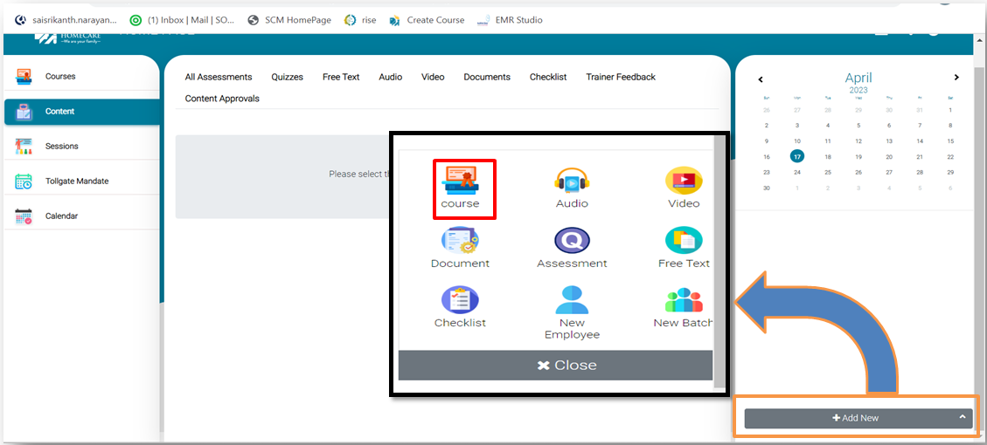The width and height of the screenshot is (987, 445).
Task: Open Tollgate Mandate in sidebar
Action: (77, 181)
